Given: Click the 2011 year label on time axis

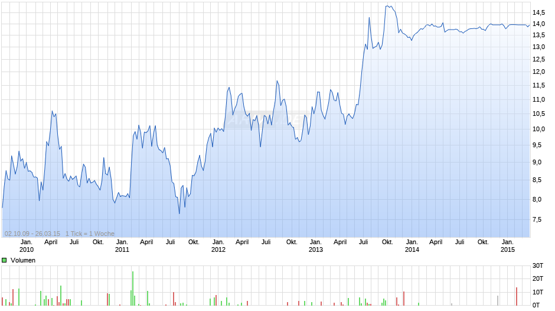Looking at the screenshot, I should 122,250.
